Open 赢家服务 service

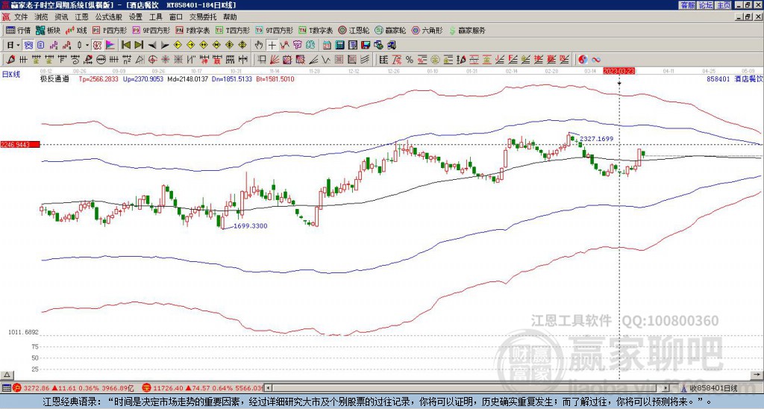click(467, 30)
